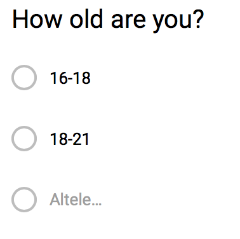The height and width of the screenshot is (239, 240).
Task: Select the Altele radio button
Action: click(x=24, y=200)
